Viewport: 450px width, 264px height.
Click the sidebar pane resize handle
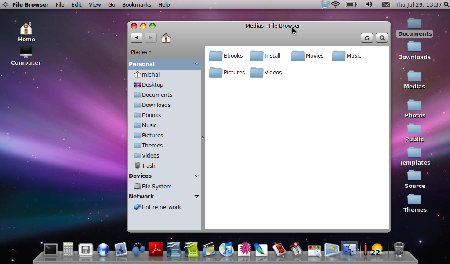[x=203, y=138]
